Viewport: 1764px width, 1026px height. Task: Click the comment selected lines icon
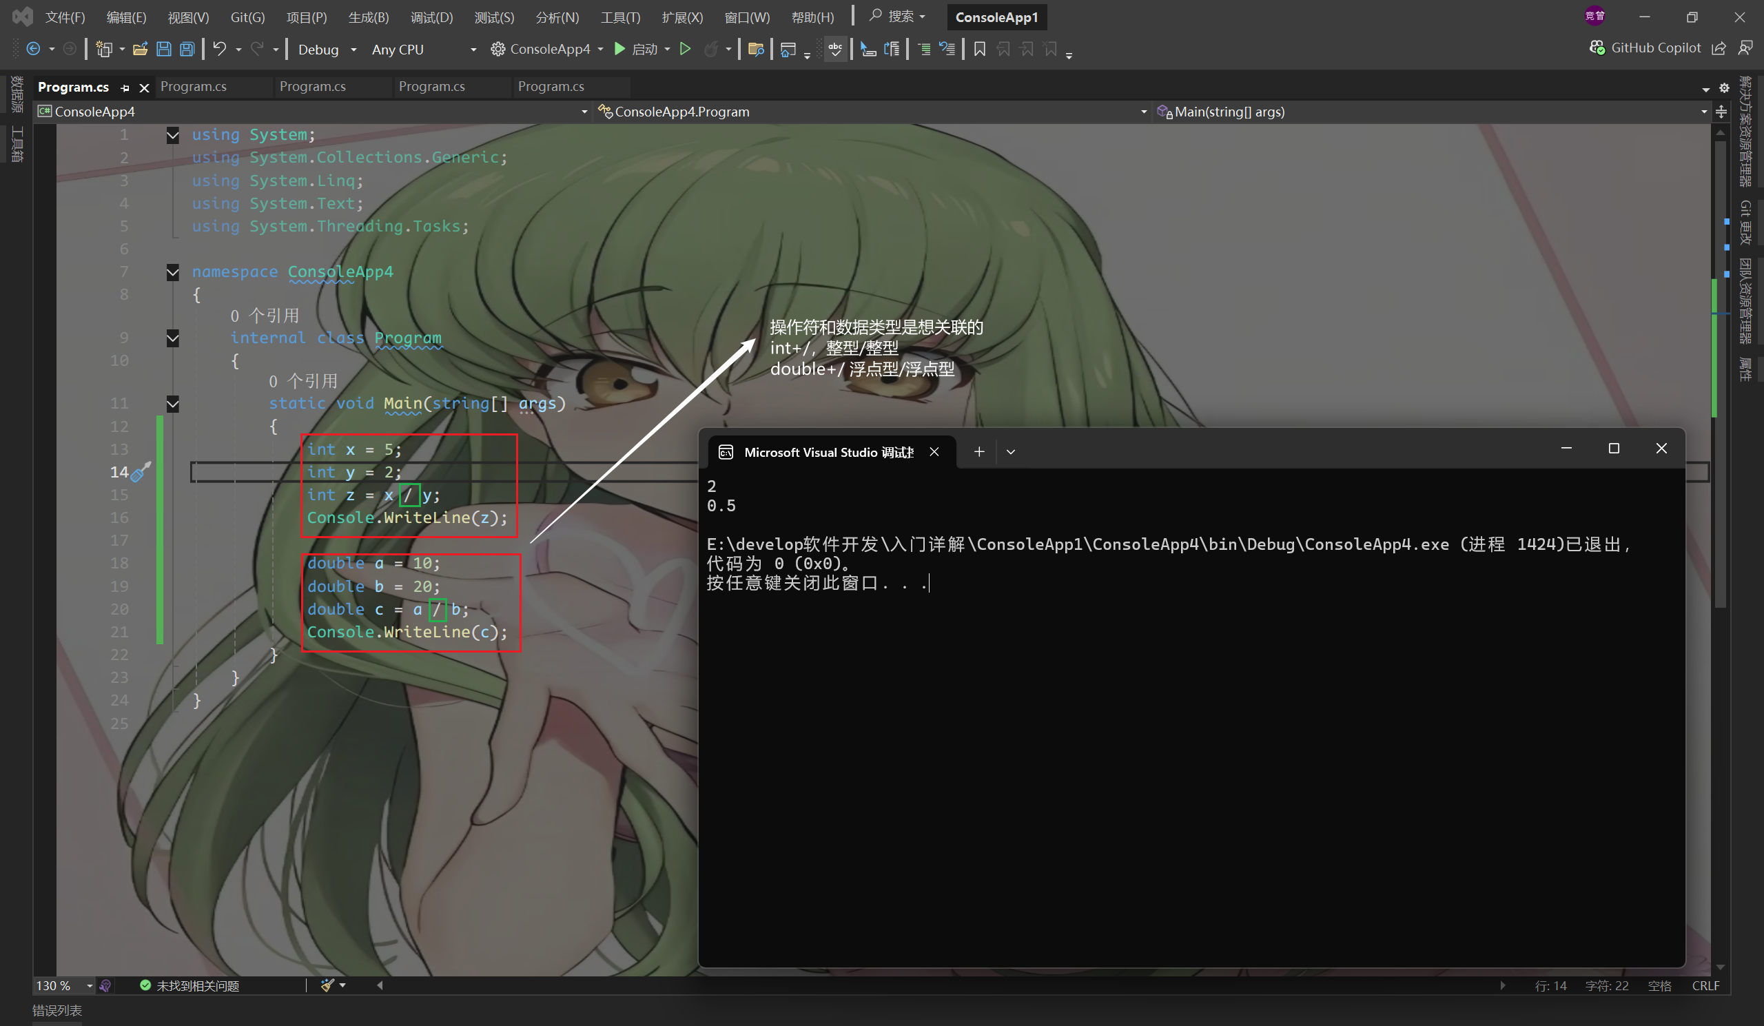point(924,49)
